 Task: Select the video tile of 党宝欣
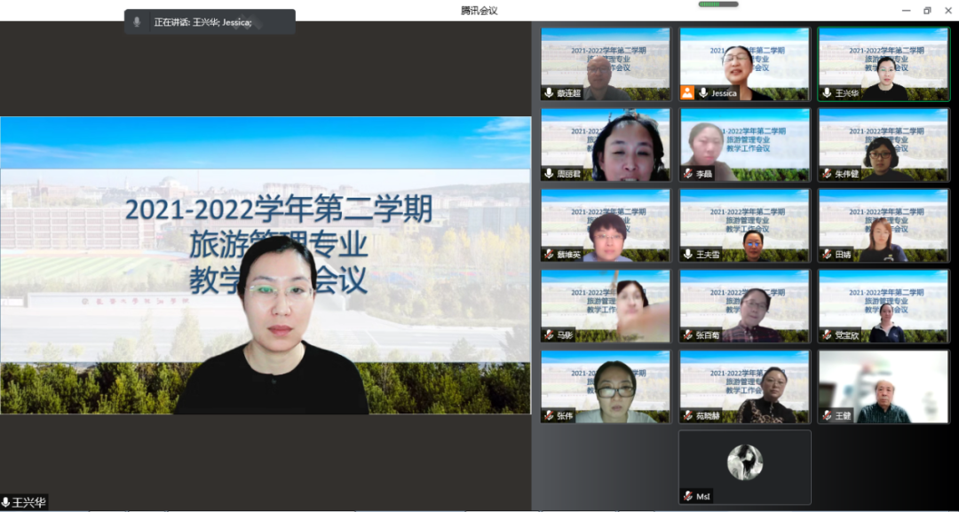click(x=884, y=306)
